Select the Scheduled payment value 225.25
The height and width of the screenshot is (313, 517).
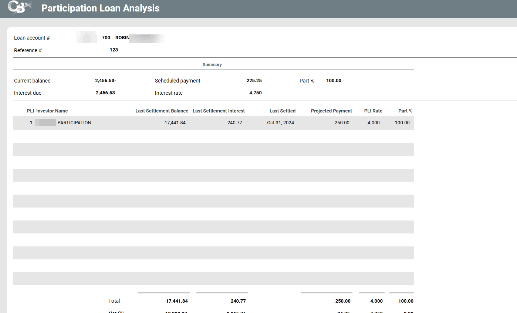pyautogui.click(x=254, y=81)
